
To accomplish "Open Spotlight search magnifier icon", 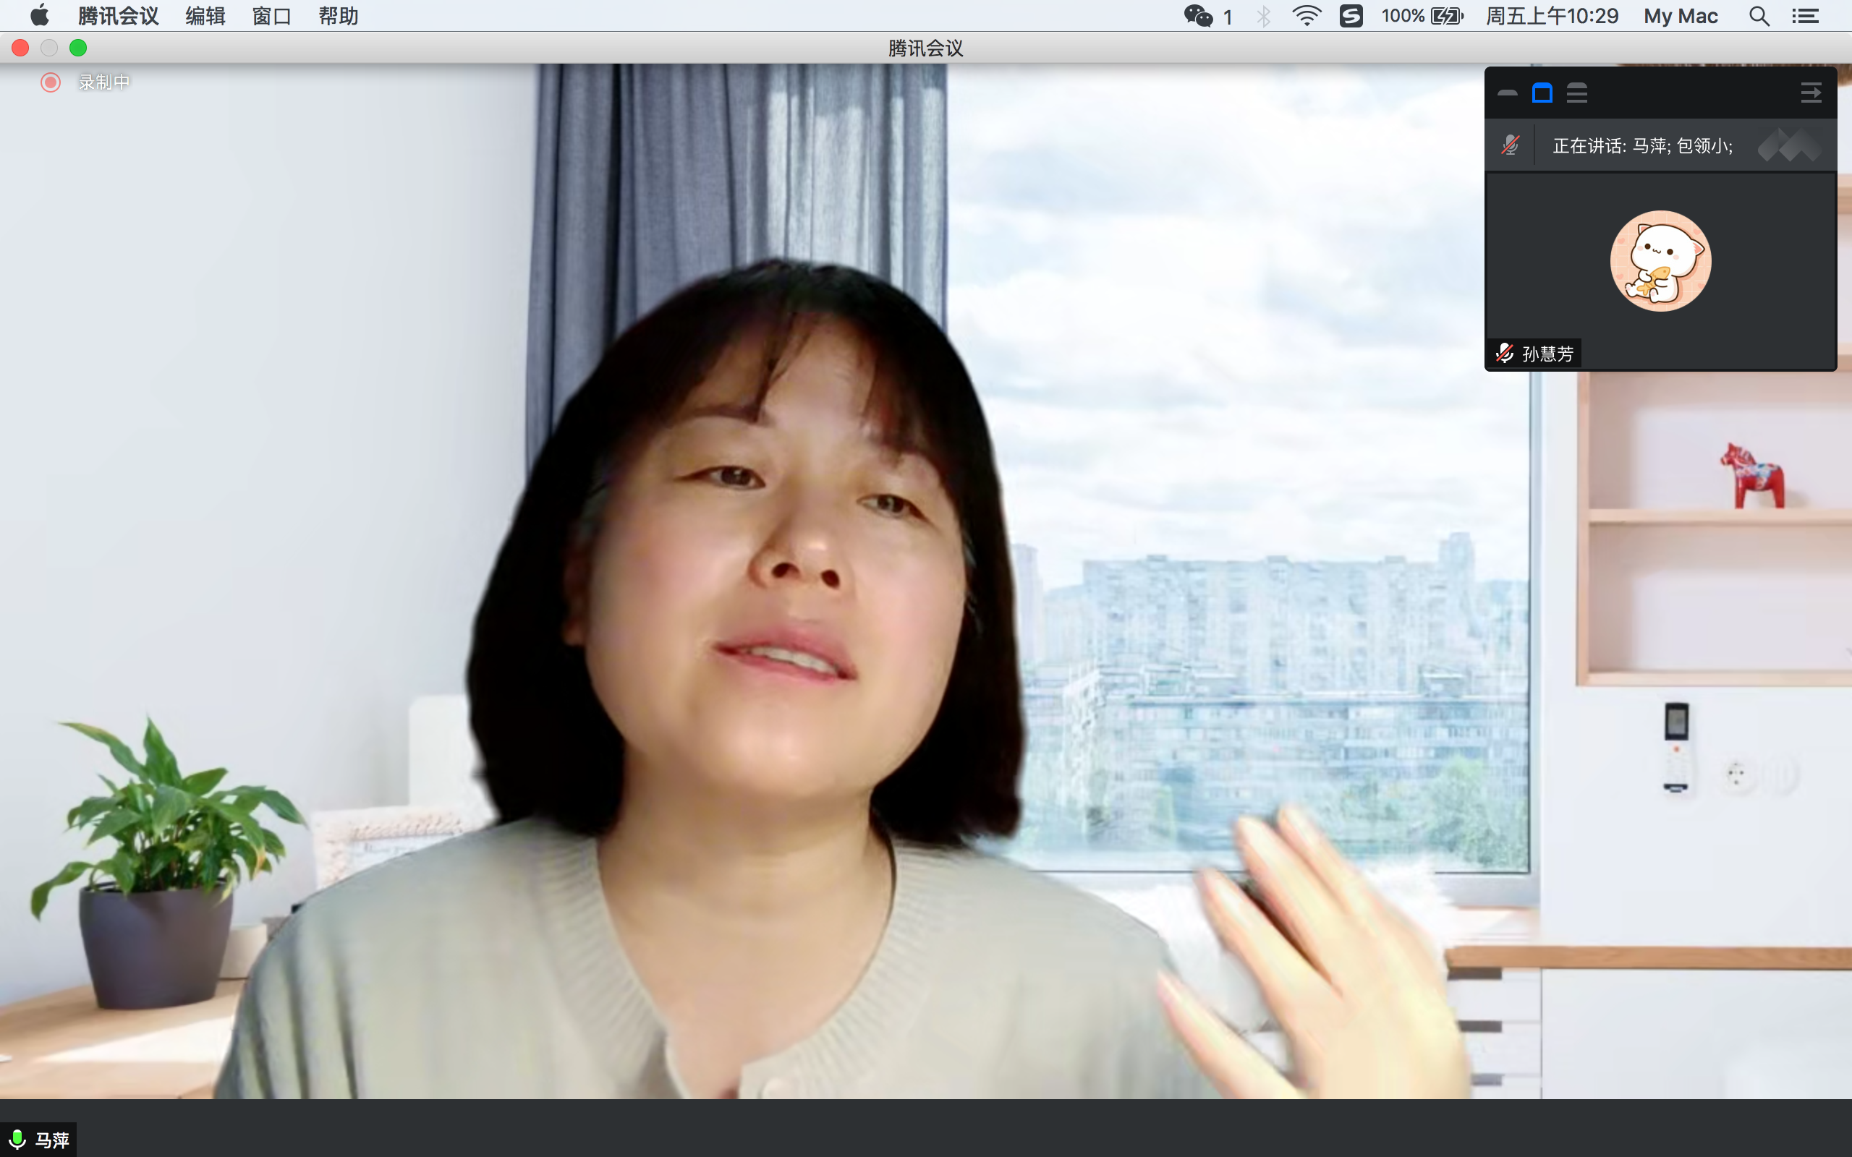I will [1759, 15].
